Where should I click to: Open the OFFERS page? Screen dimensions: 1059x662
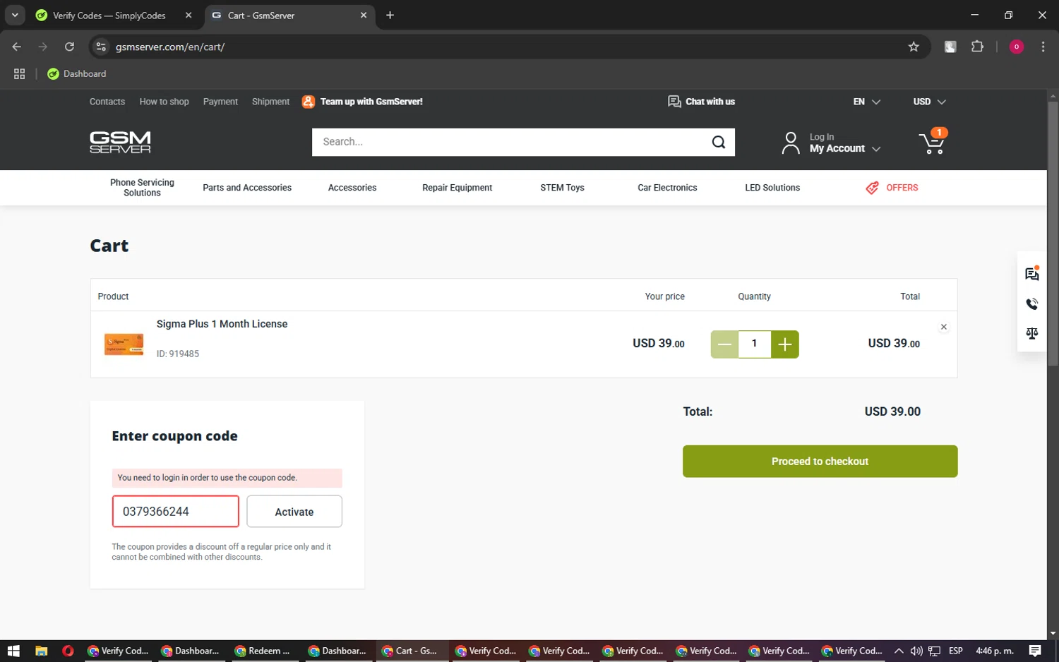pyautogui.click(x=892, y=188)
